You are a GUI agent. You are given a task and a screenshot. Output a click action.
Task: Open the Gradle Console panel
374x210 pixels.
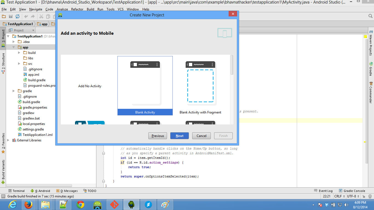click(352, 191)
